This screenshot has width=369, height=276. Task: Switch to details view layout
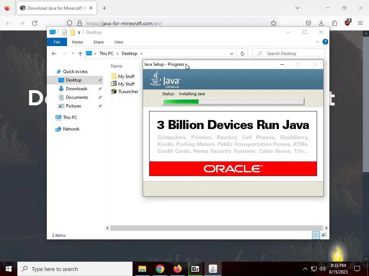[x=316, y=235]
